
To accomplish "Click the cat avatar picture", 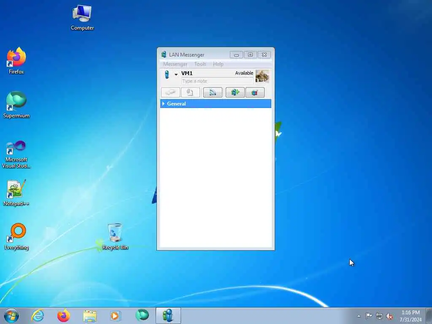I will coord(262,76).
